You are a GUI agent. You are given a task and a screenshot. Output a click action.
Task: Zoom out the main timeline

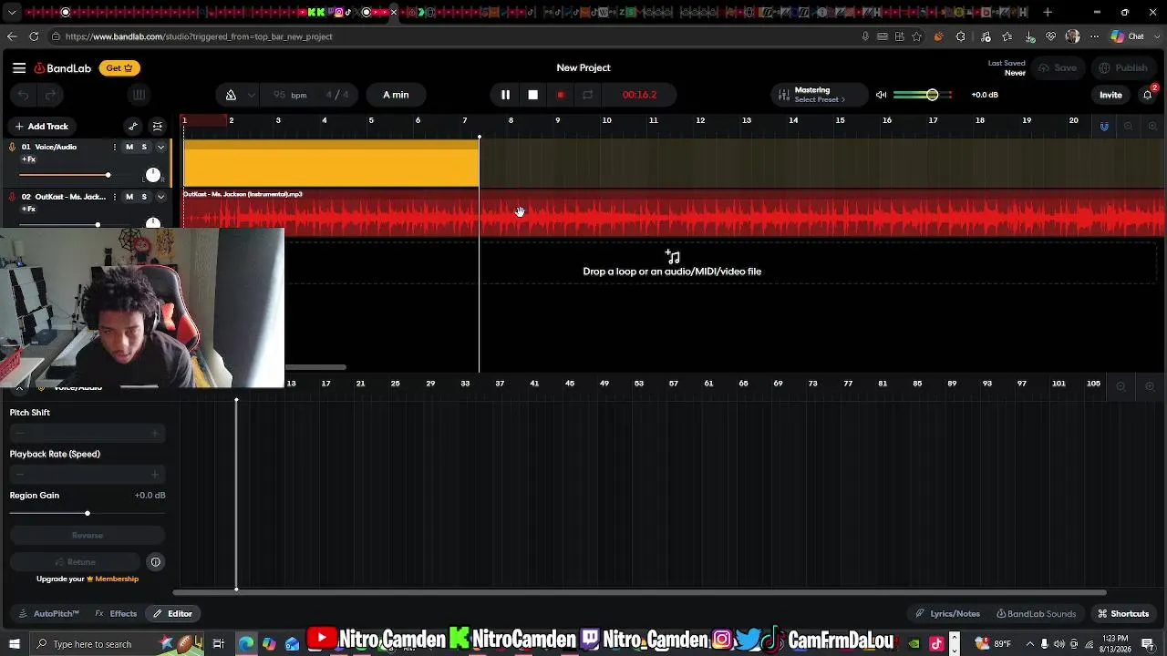pyautogui.click(x=1128, y=127)
